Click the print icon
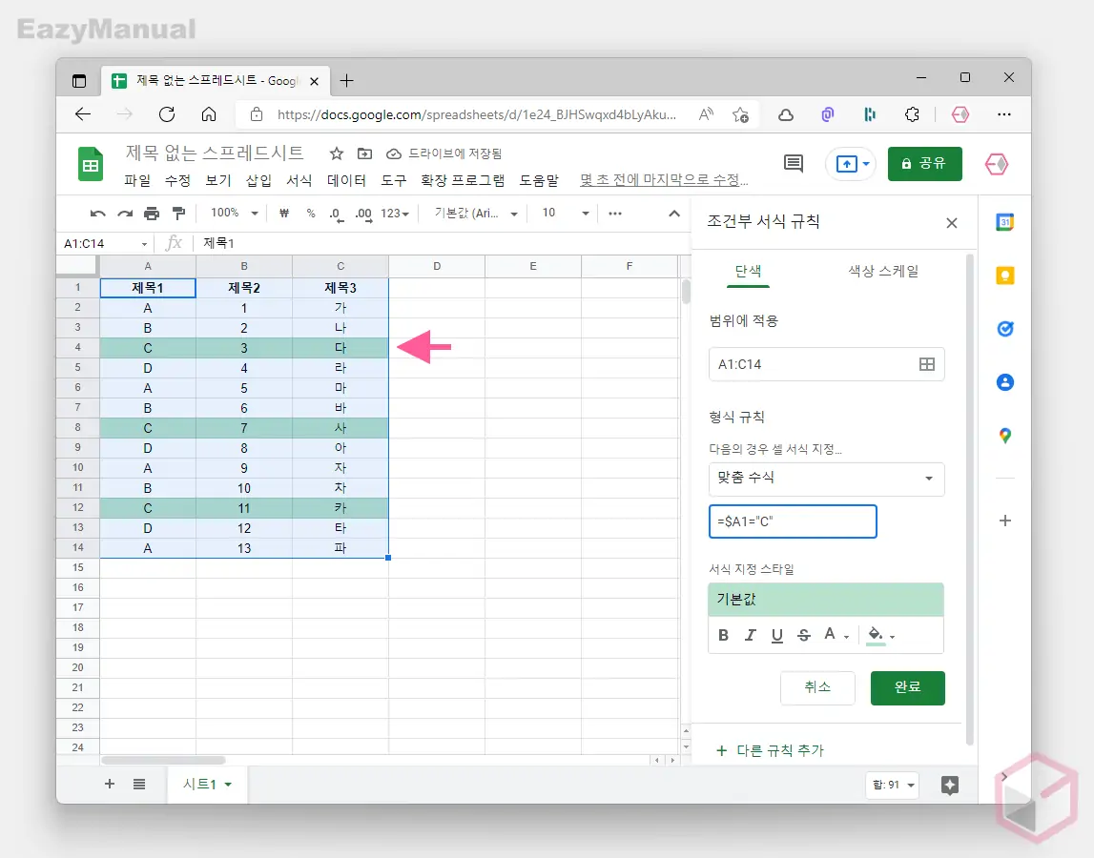The image size is (1094, 858). (x=152, y=214)
